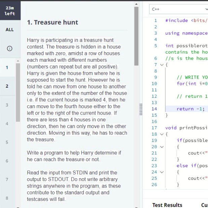Click the problem description scrollbar thumb
The width and height of the screenshot is (208, 208).
[x=136, y=36]
